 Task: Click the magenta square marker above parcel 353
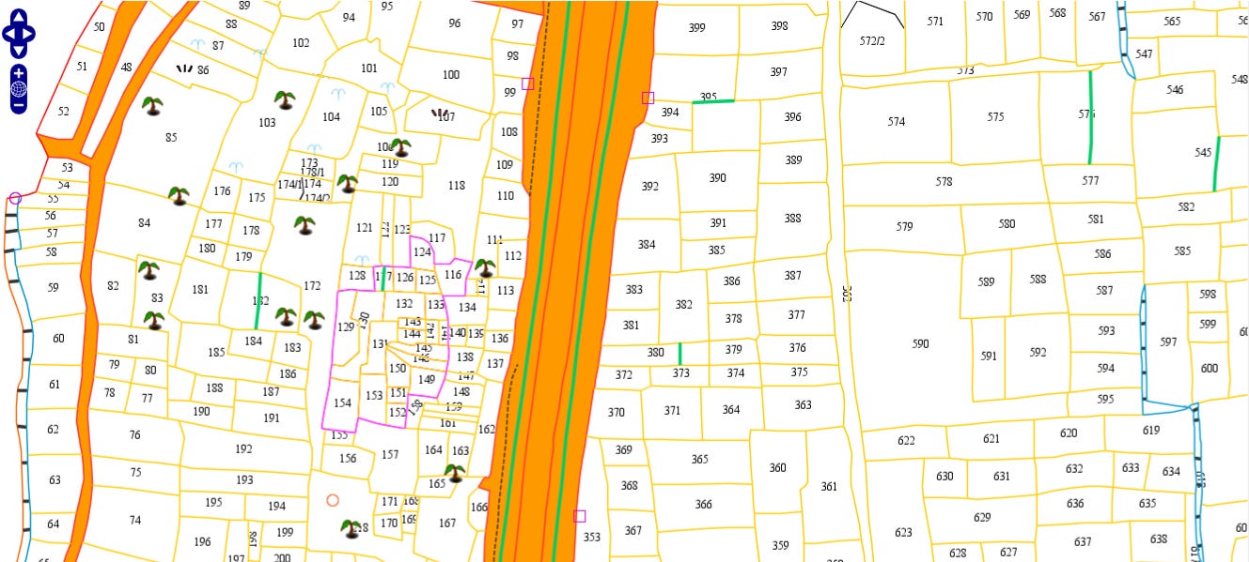pyautogui.click(x=581, y=516)
